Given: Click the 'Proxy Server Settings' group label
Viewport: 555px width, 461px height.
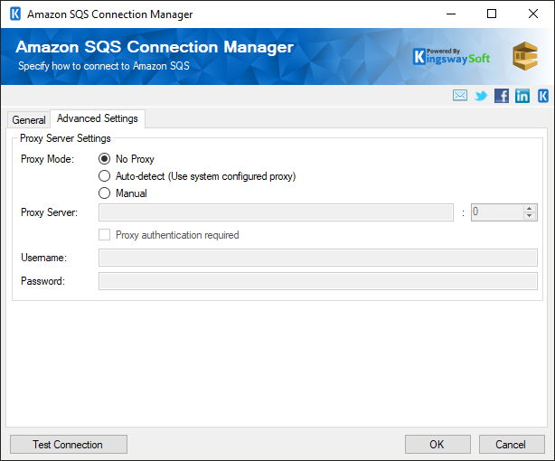Looking at the screenshot, I should click(65, 138).
